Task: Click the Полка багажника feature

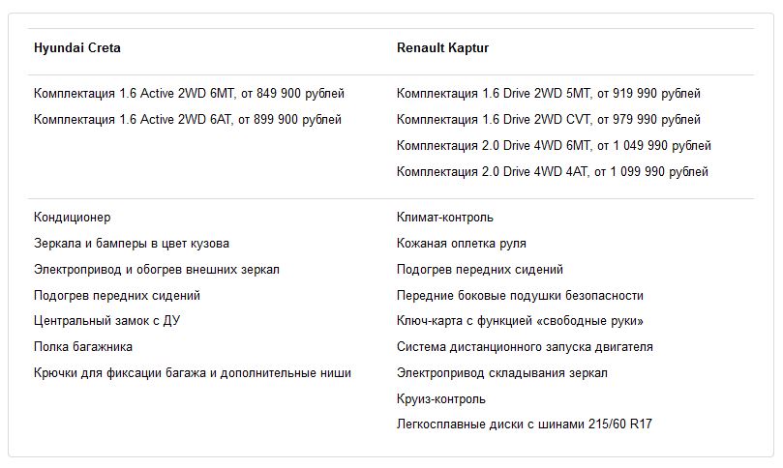Action: click(x=83, y=346)
